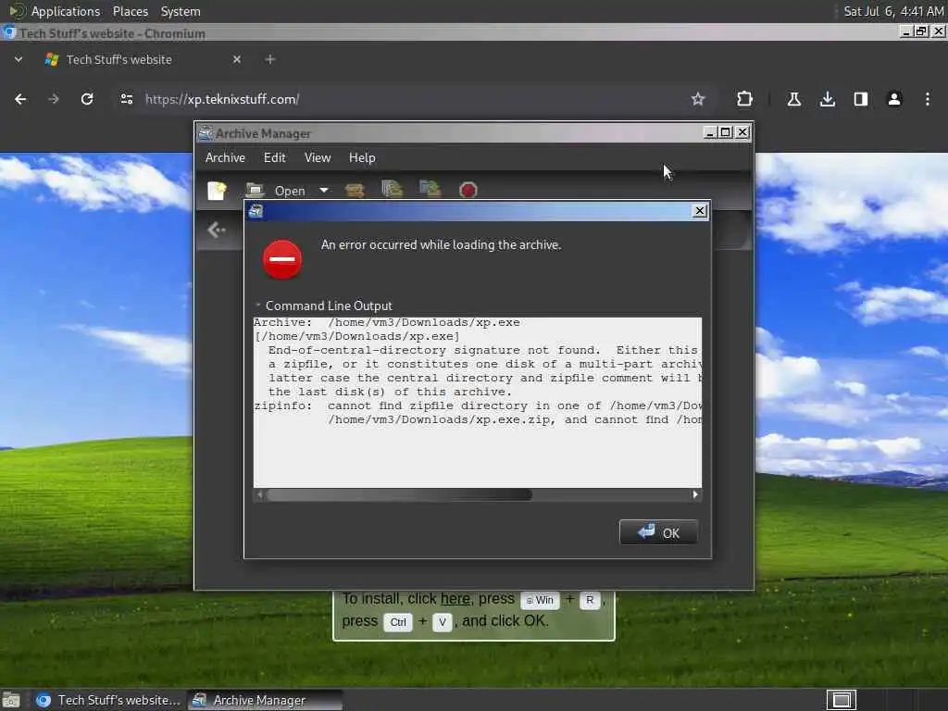Open the Help menu
Image resolution: width=948 pixels, height=711 pixels.
tap(362, 157)
